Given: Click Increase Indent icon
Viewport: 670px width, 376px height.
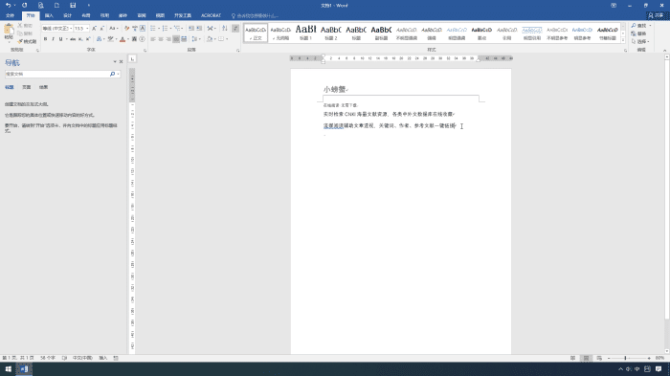Looking at the screenshot, I should click(x=199, y=28).
